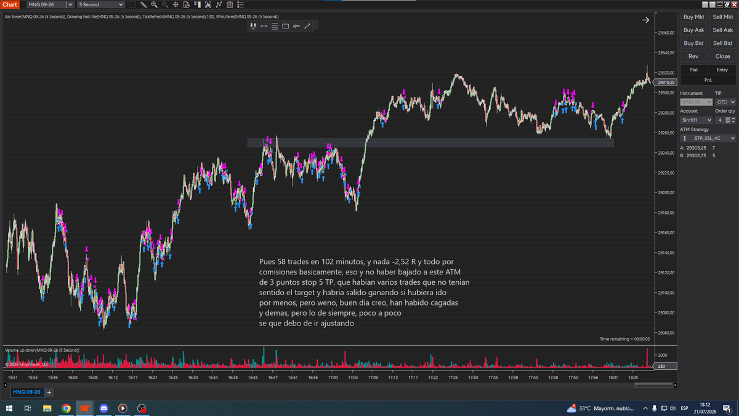The height and width of the screenshot is (416, 739).
Task: Open the Strategies icon
Action: 230,4
